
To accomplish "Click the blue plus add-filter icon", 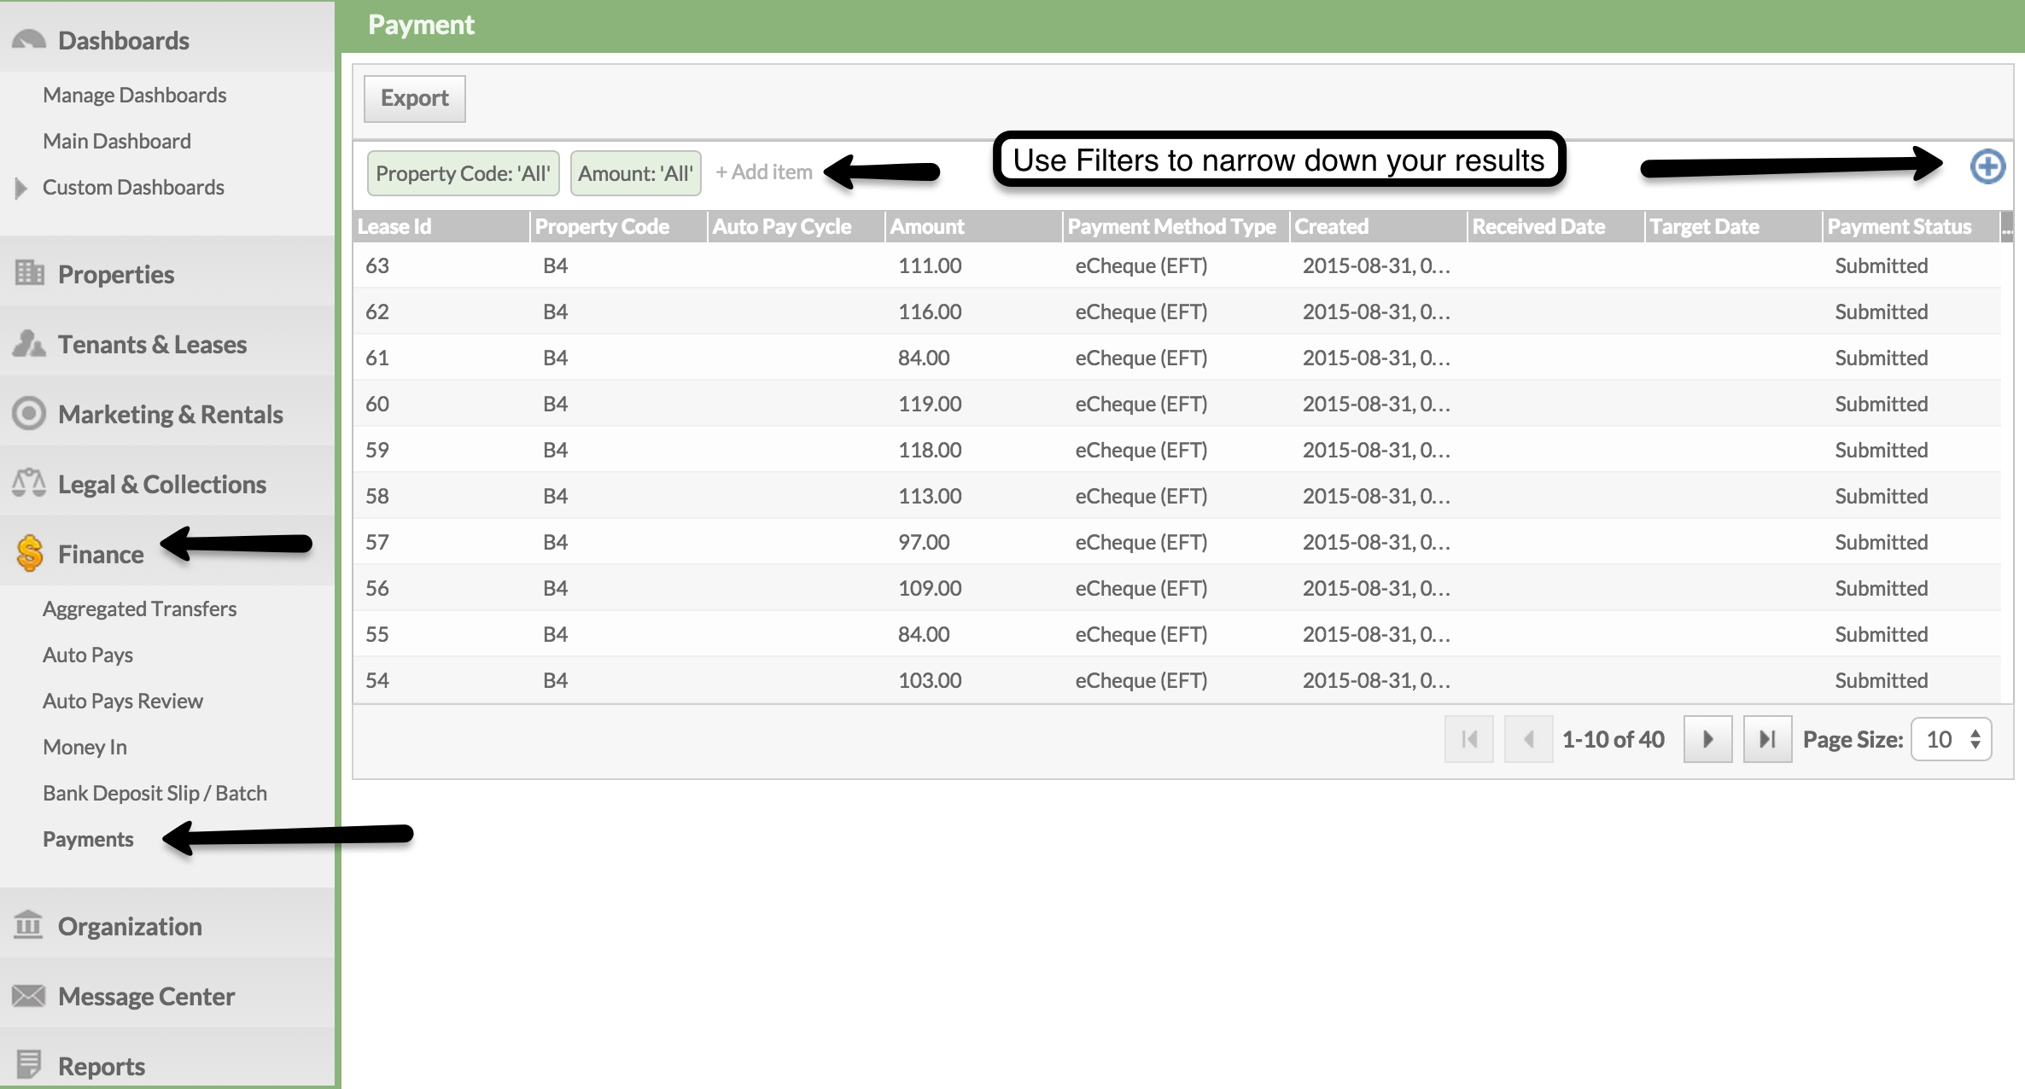I will [x=1987, y=166].
